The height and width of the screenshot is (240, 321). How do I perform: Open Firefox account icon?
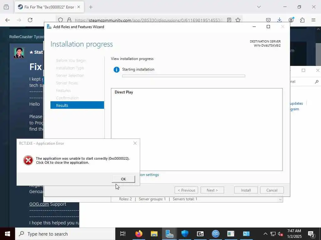(x=291, y=20)
